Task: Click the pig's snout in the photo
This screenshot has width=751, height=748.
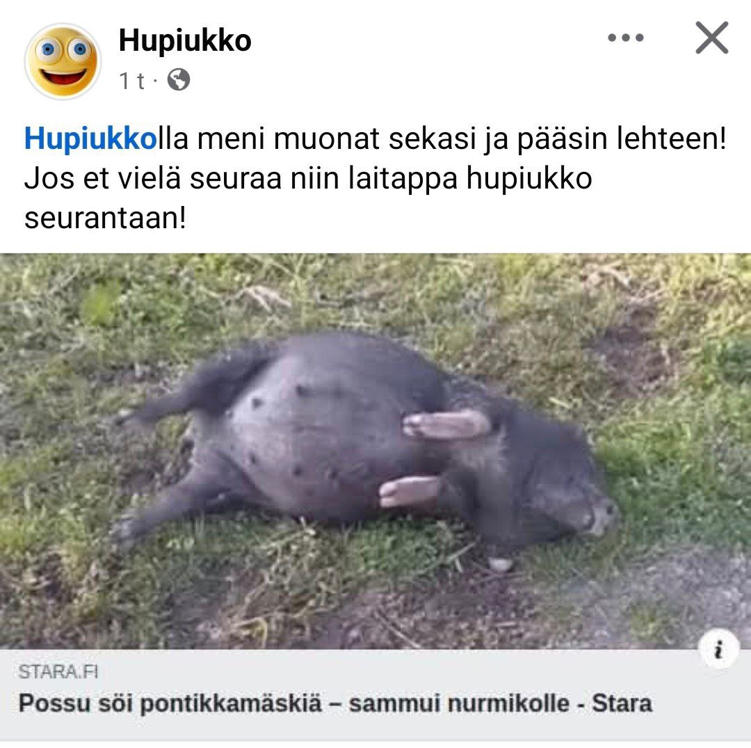Action: pos(604,516)
